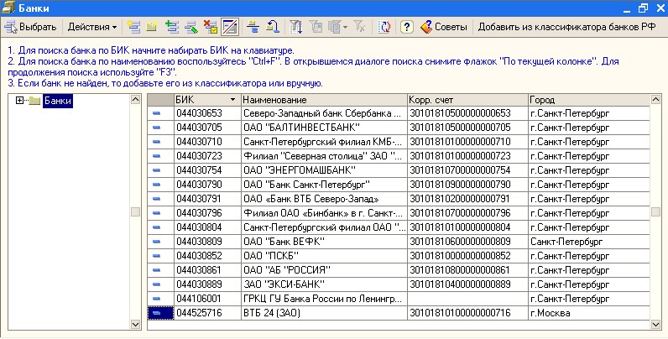668x339 pixels.
Task: Click the row icon for ОАО ПСКБ
Action: pyautogui.click(x=156, y=256)
